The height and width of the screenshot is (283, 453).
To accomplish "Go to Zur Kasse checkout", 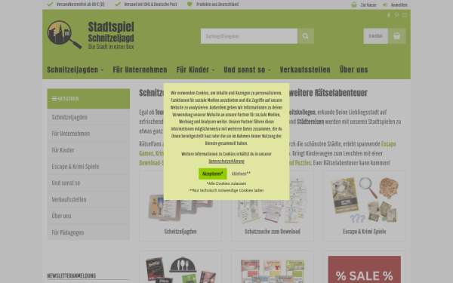I will pos(368,5).
